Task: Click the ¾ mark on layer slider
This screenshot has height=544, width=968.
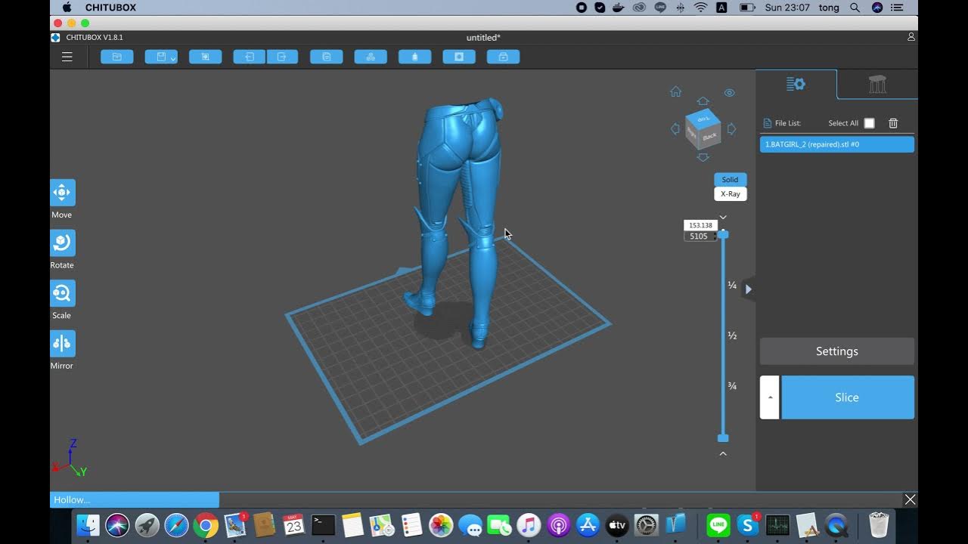Action: pyautogui.click(x=732, y=386)
